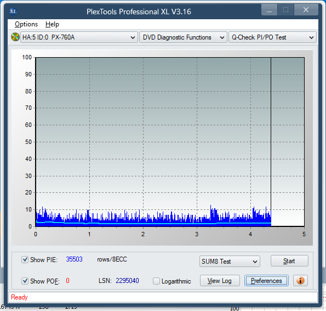
Task: Click the Show PIE label text
Action: click(x=44, y=260)
